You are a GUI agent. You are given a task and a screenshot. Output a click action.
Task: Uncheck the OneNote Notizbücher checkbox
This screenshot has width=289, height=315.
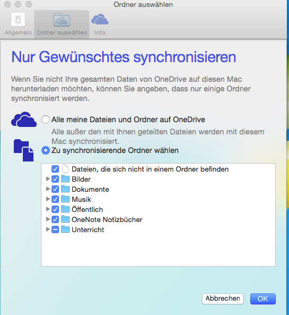[55, 219]
